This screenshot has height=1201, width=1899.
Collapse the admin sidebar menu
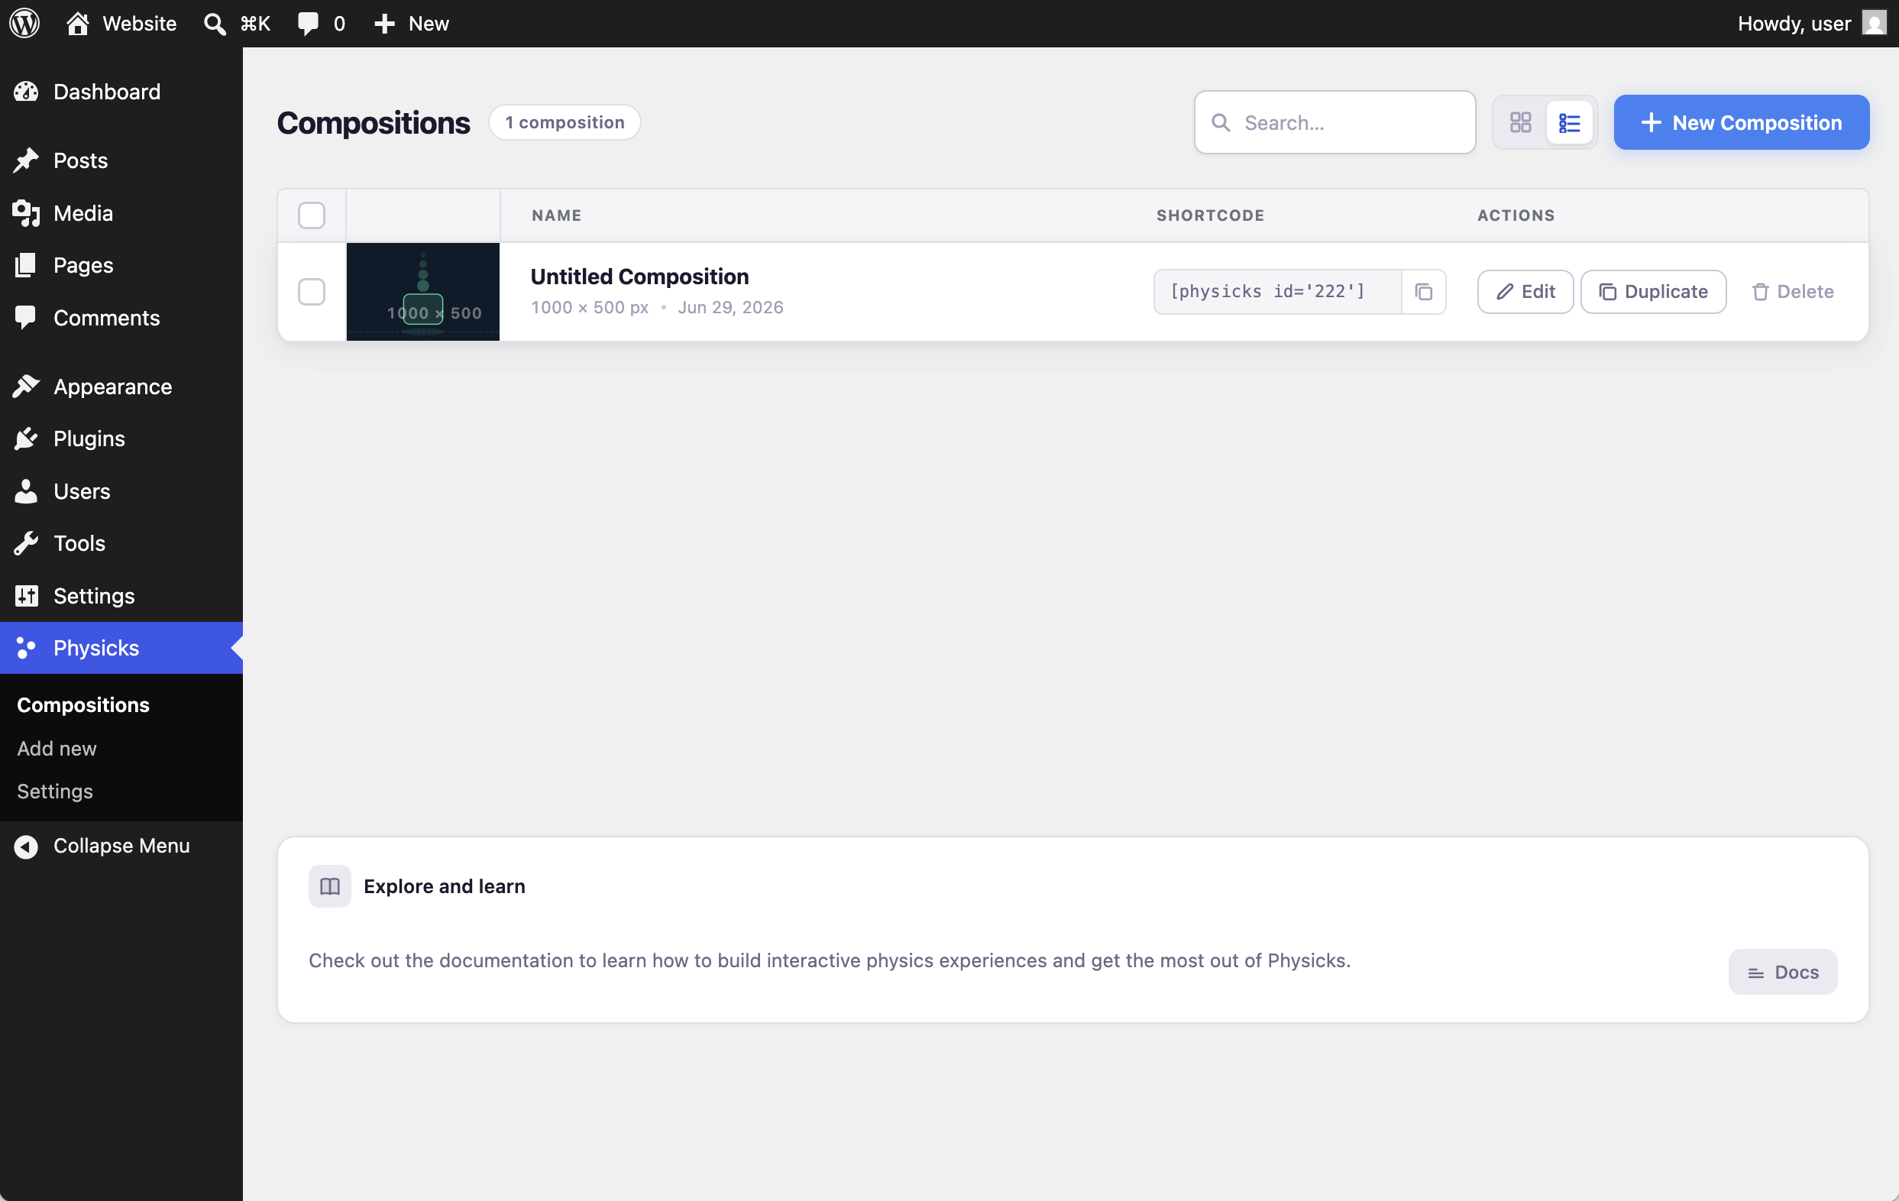point(121,845)
